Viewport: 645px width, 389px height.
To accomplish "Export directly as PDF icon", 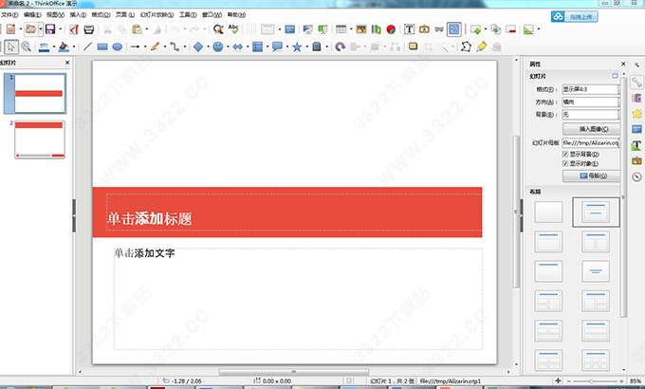I will pos(74,29).
